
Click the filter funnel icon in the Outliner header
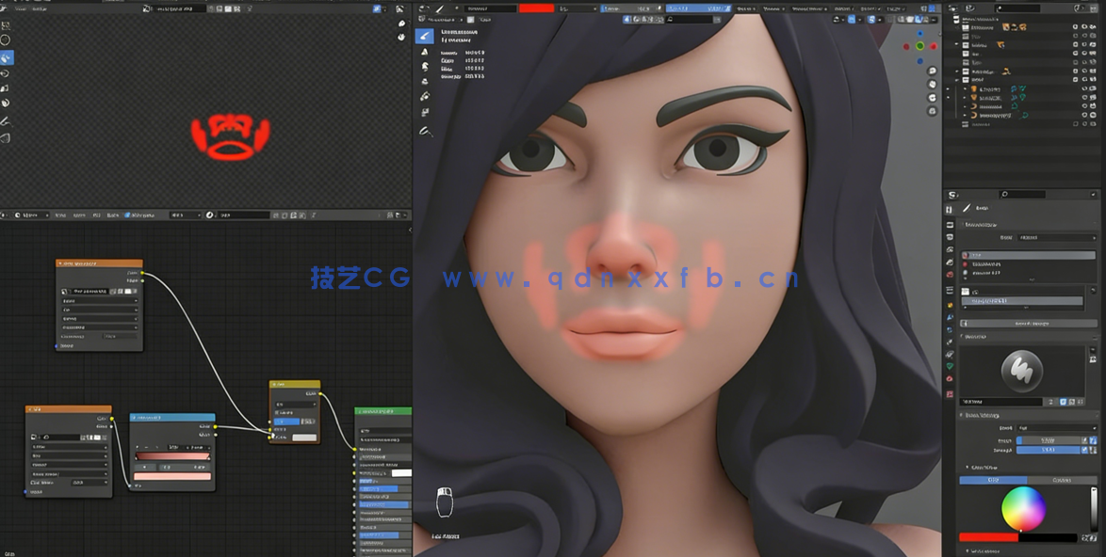[x=1078, y=7]
